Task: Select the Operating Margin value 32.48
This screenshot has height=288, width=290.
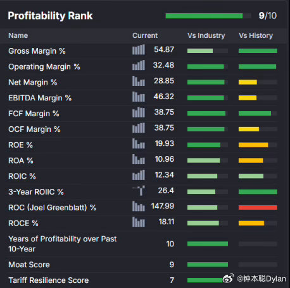Action: click(x=163, y=65)
